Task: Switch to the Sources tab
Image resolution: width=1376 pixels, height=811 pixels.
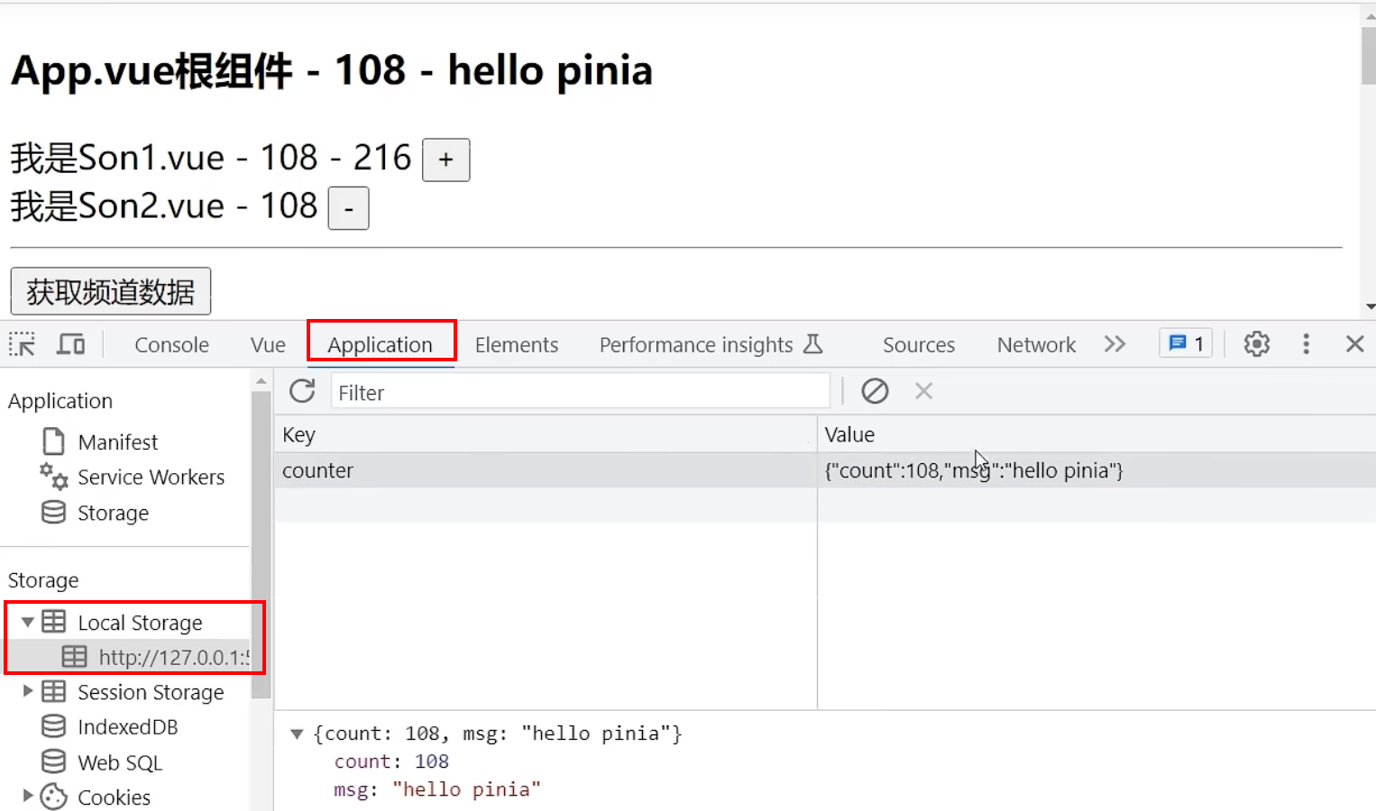Action: coord(919,344)
